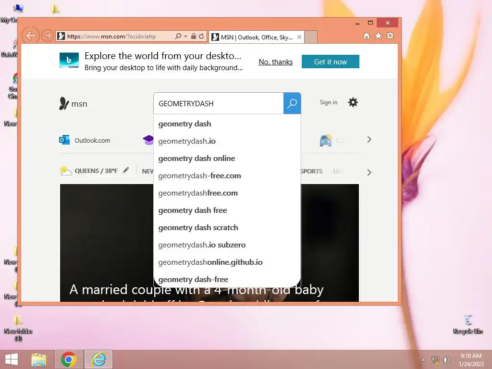Open Favorites with the star icon
The image size is (492, 369).
coord(379,36)
